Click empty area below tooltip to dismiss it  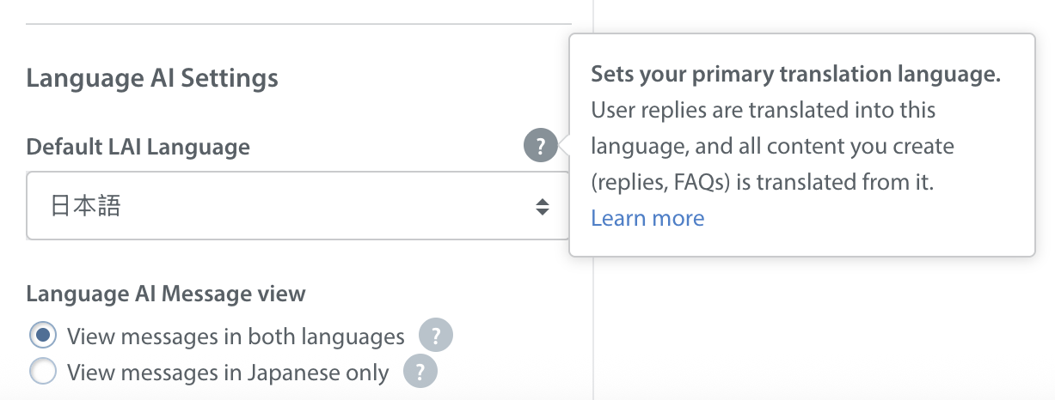(x=817, y=335)
